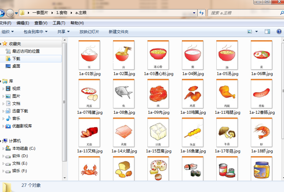Change the view with the views icon

point(249,31)
